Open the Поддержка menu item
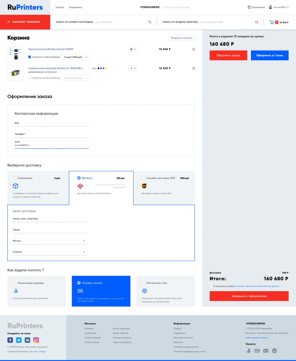 pyautogui.click(x=76, y=7)
